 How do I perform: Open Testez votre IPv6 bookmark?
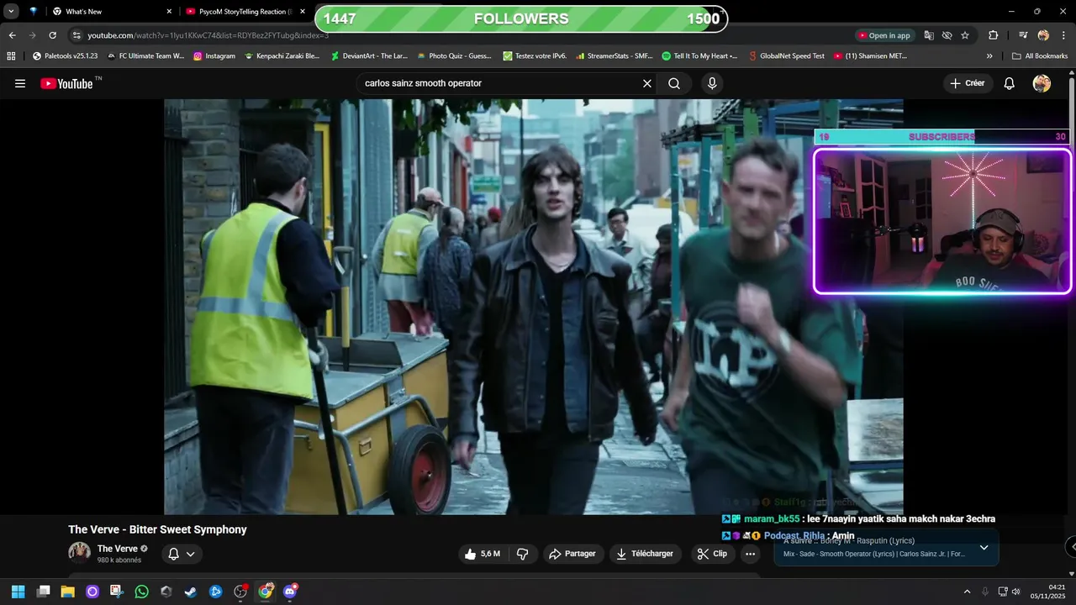535,55
